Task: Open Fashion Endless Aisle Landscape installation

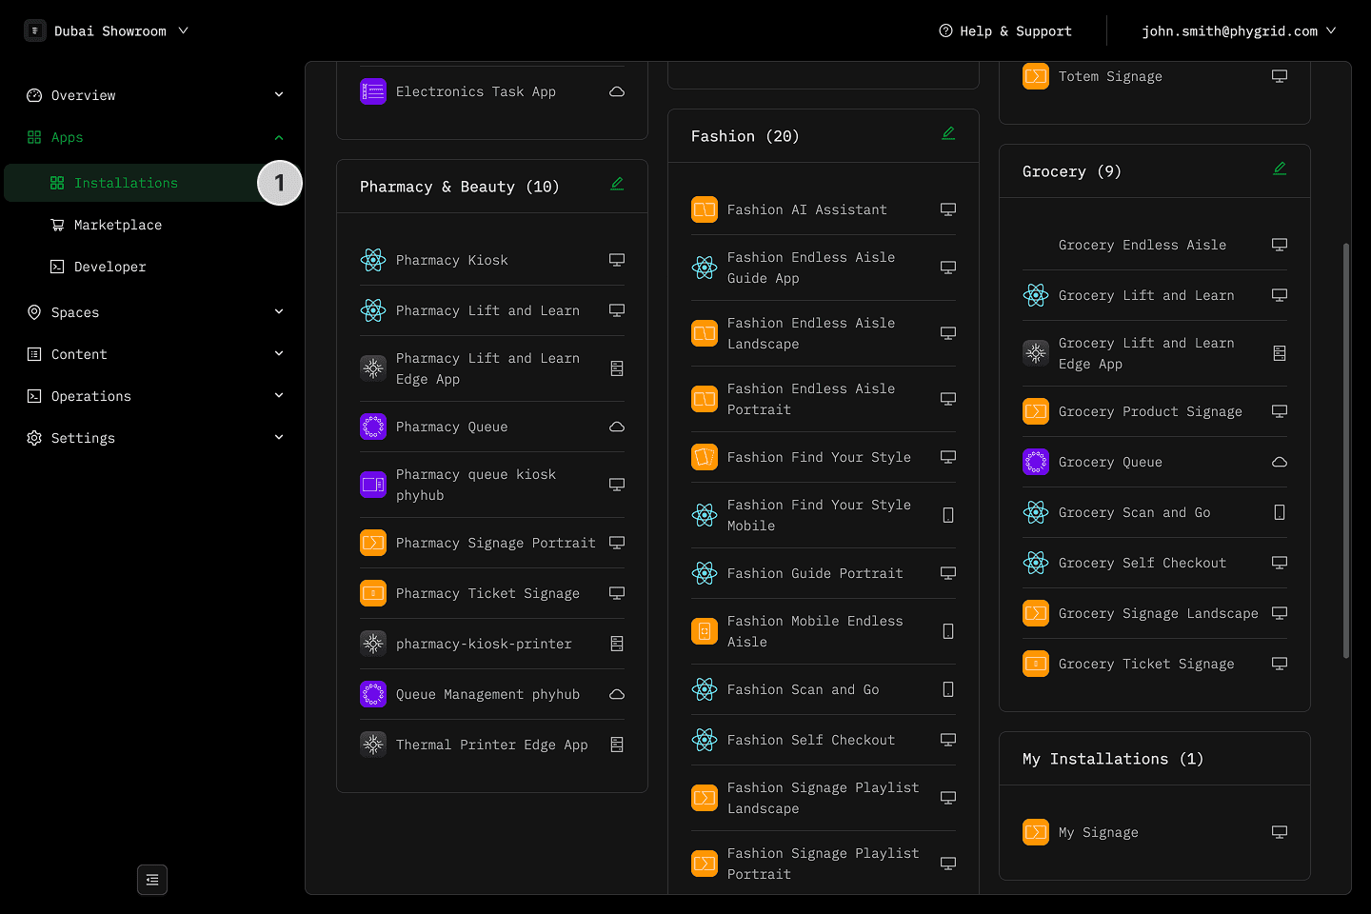Action: 824,333
